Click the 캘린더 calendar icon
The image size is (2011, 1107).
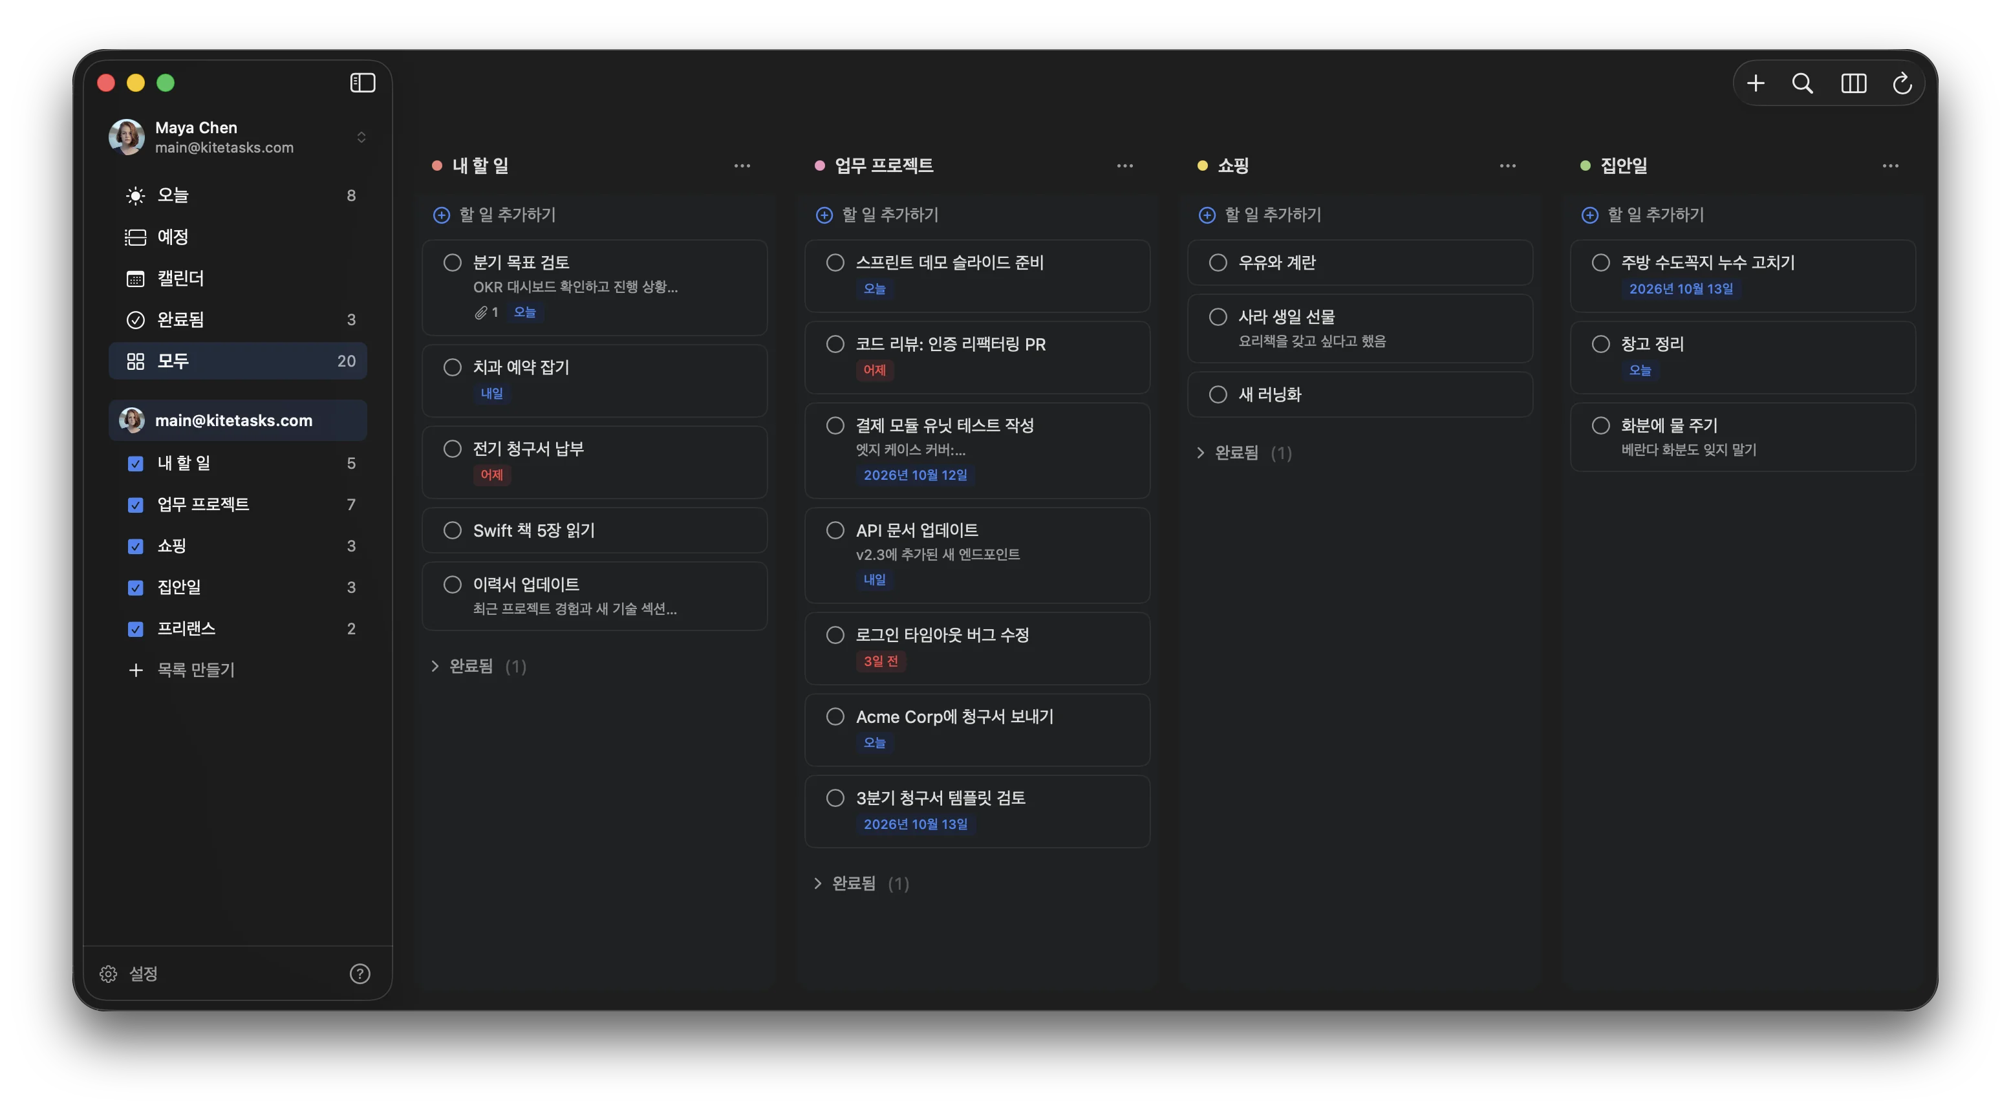(135, 279)
